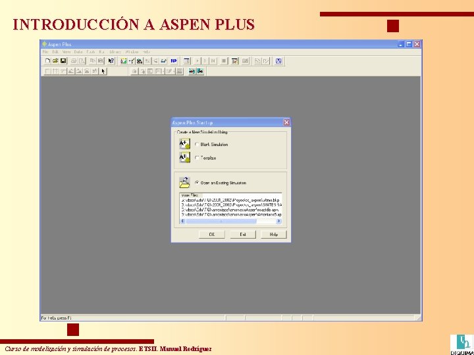
Task: Click the open-folder icon in Startup dialog
Action: point(185,183)
